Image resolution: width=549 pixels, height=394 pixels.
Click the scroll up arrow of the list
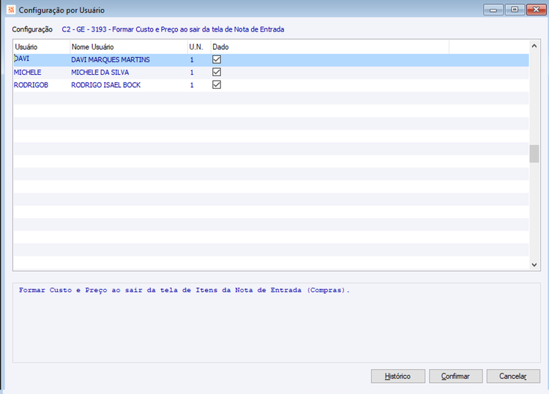tap(534, 46)
